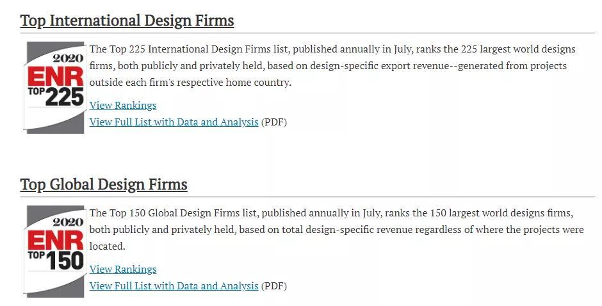Click red ENR letters on Top 150 badge
The width and height of the screenshot is (602, 306).
point(56,241)
